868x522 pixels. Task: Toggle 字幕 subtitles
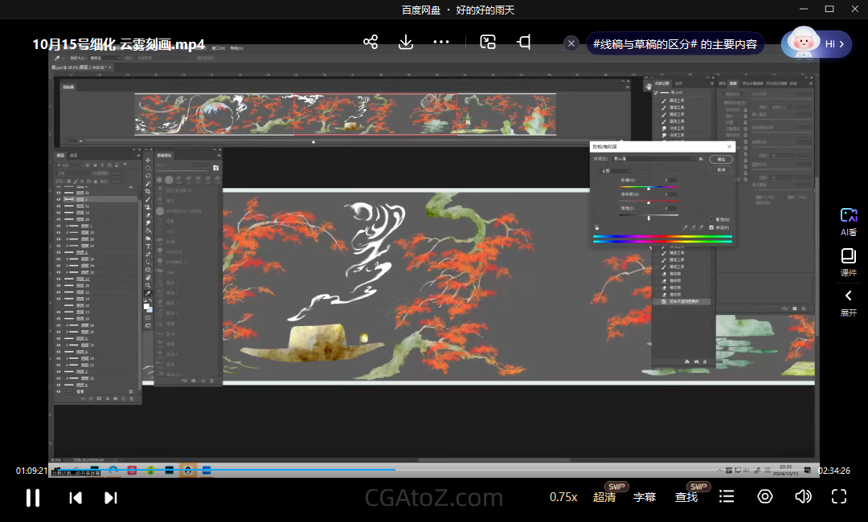(x=645, y=497)
